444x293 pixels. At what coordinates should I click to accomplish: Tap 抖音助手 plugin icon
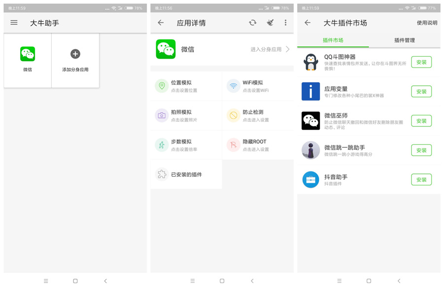(311, 180)
